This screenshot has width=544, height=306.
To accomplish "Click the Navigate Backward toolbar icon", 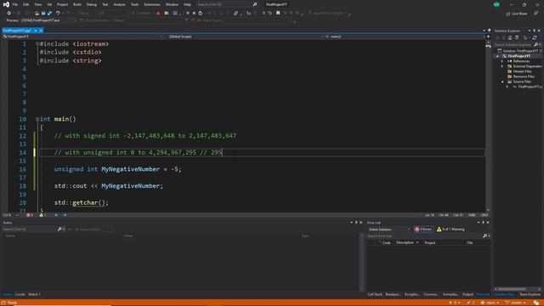I will coord(9,14).
